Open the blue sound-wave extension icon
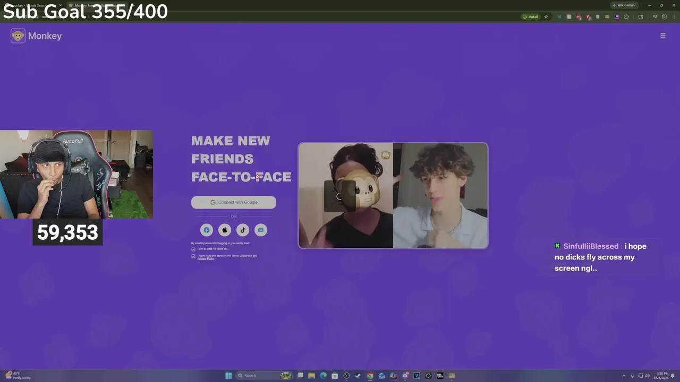This screenshot has width=680, height=382. [559, 16]
